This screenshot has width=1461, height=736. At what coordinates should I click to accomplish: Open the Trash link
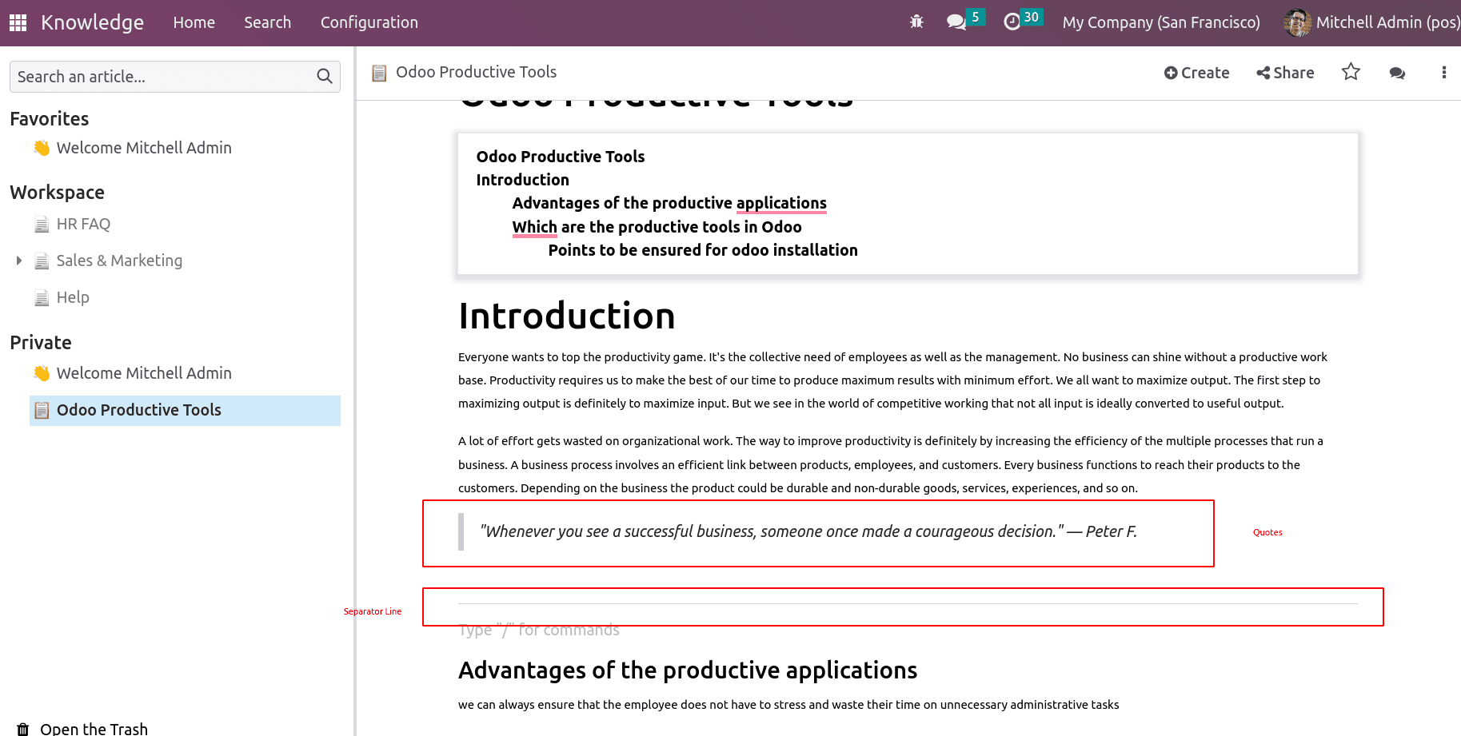point(94,729)
